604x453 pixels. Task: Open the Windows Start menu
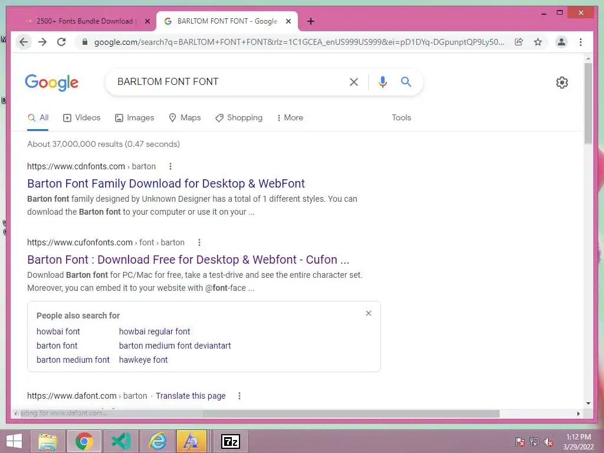coord(14,441)
